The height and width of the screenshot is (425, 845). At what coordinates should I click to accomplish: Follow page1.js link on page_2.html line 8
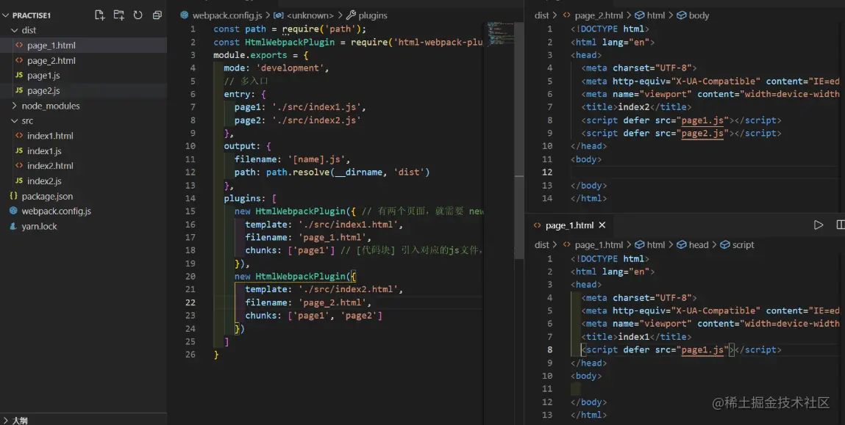[702, 120]
